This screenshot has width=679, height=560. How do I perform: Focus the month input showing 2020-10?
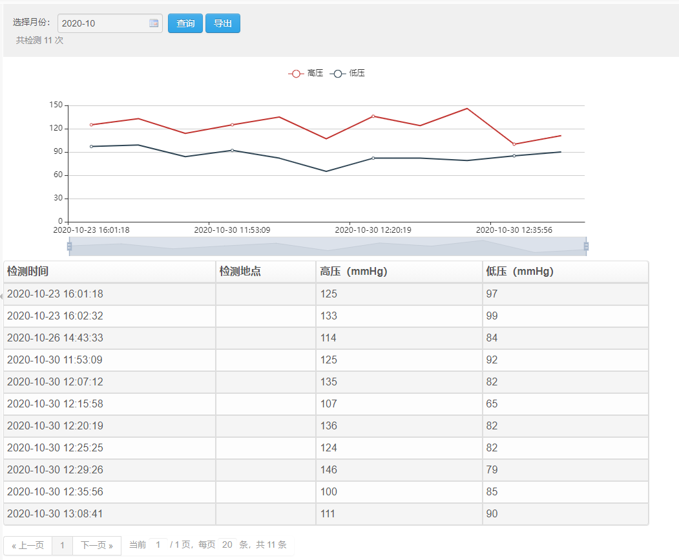click(110, 23)
